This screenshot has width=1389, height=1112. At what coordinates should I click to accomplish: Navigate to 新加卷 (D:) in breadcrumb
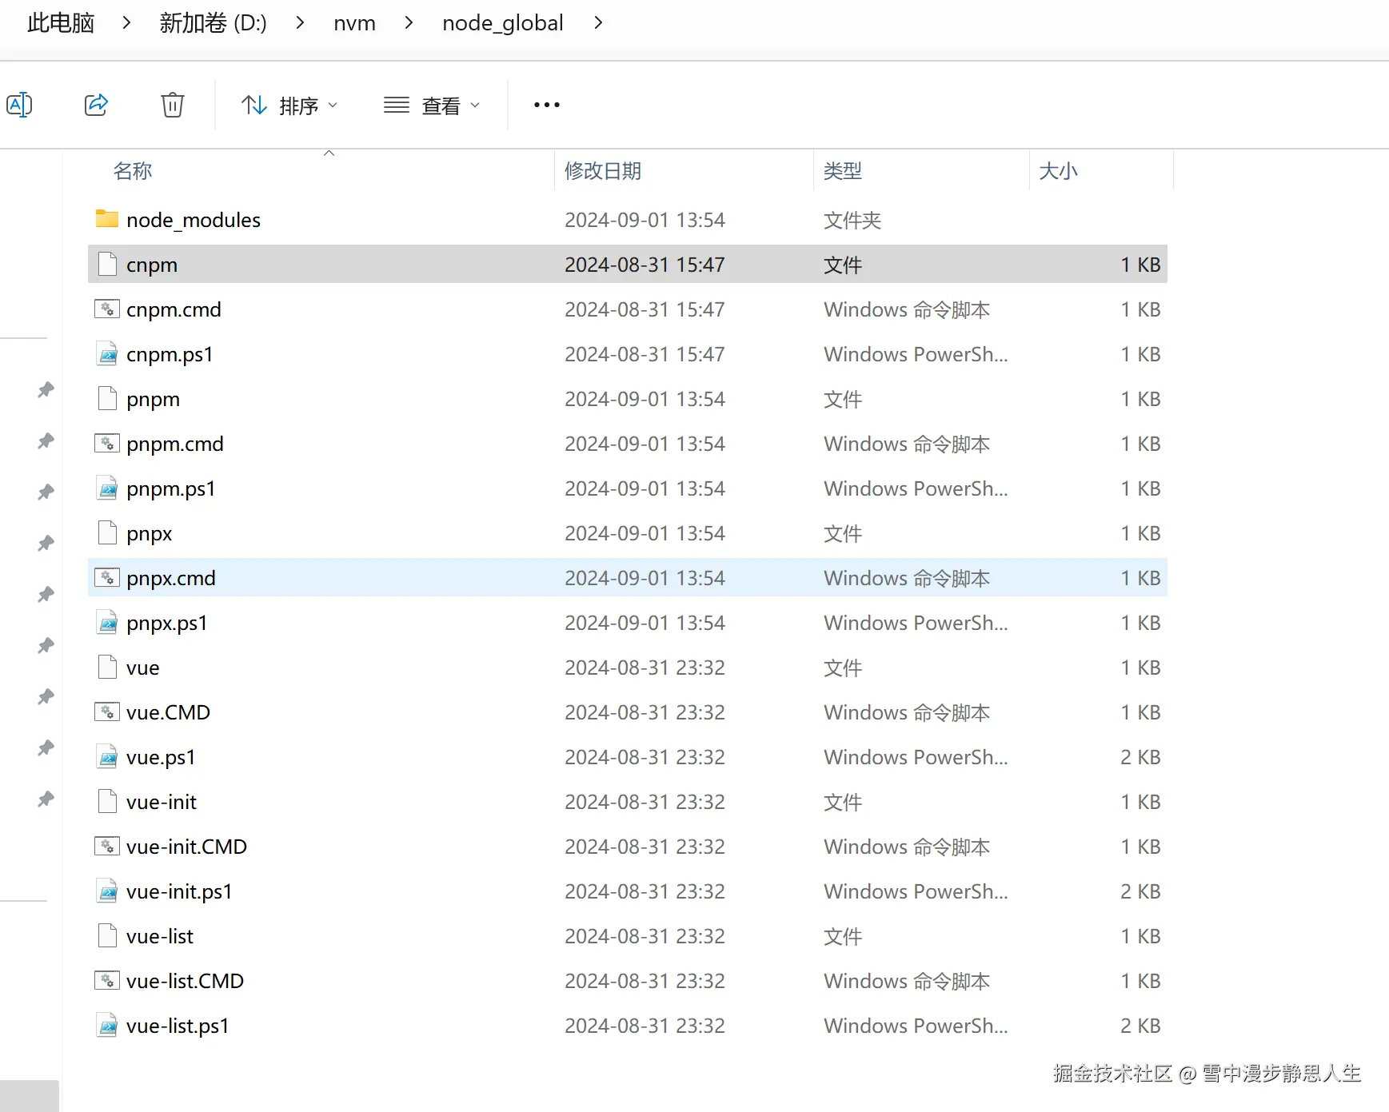point(213,23)
